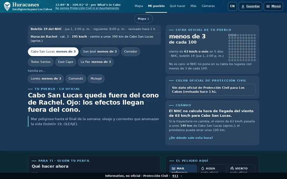Click the wind icon on VIENTO tab
The image size is (287, 179).
pyautogui.click(x=232, y=168)
